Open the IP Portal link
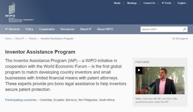The height and width of the screenshot is (112, 193). click(x=166, y=3)
